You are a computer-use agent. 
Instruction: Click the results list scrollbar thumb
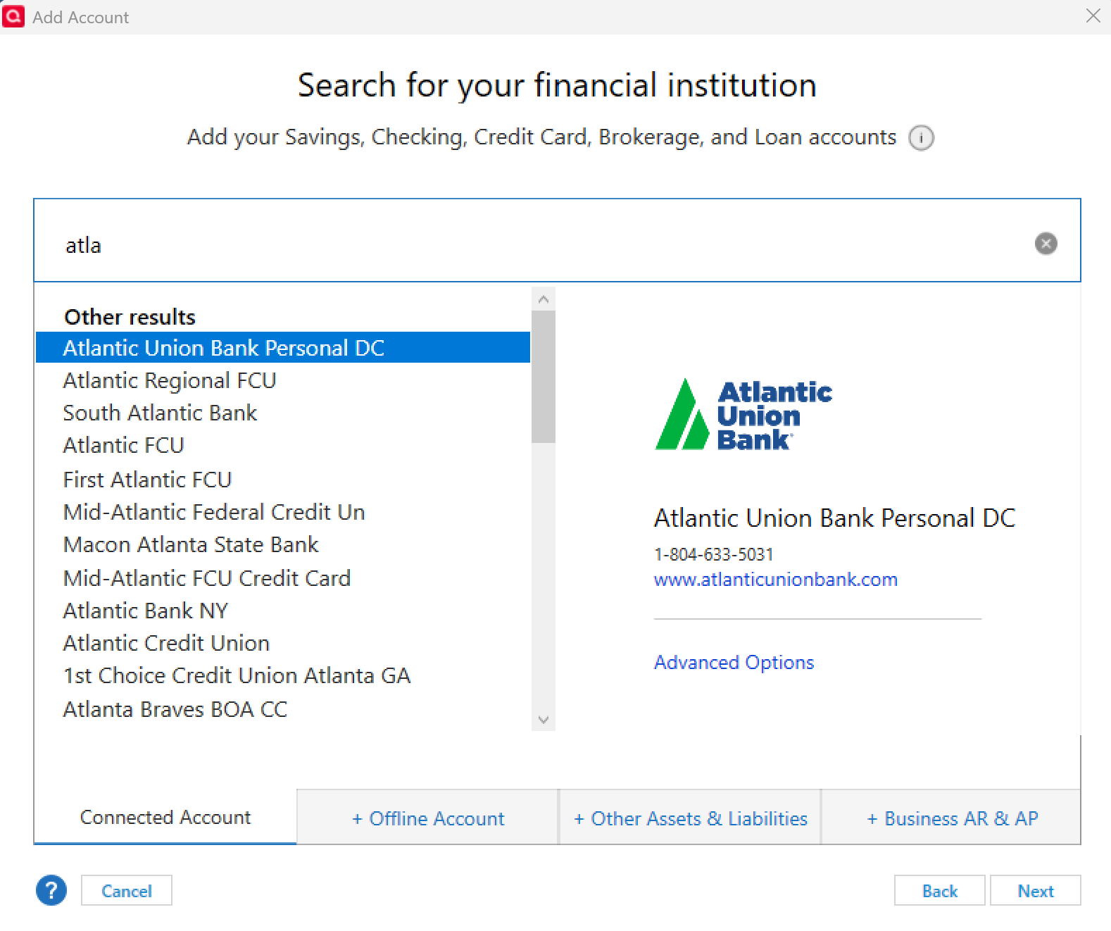pos(544,377)
